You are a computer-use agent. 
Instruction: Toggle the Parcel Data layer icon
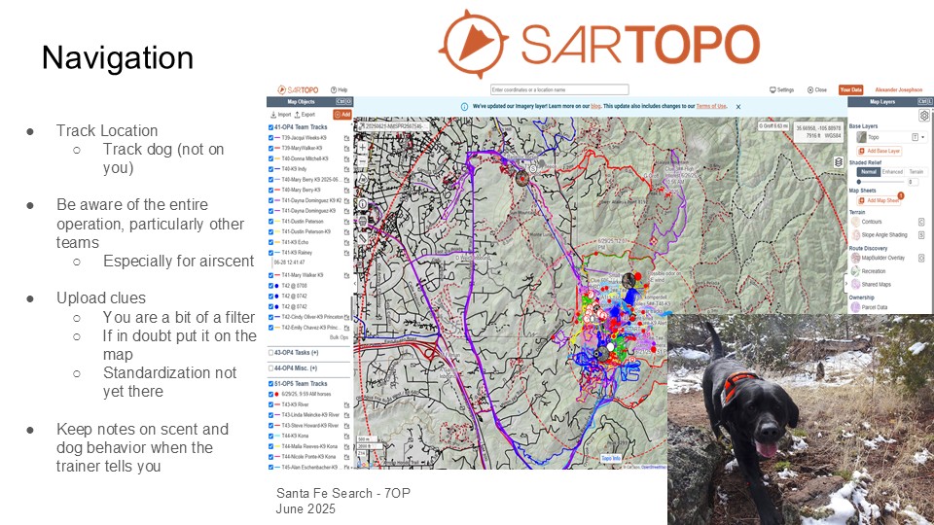[855, 307]
